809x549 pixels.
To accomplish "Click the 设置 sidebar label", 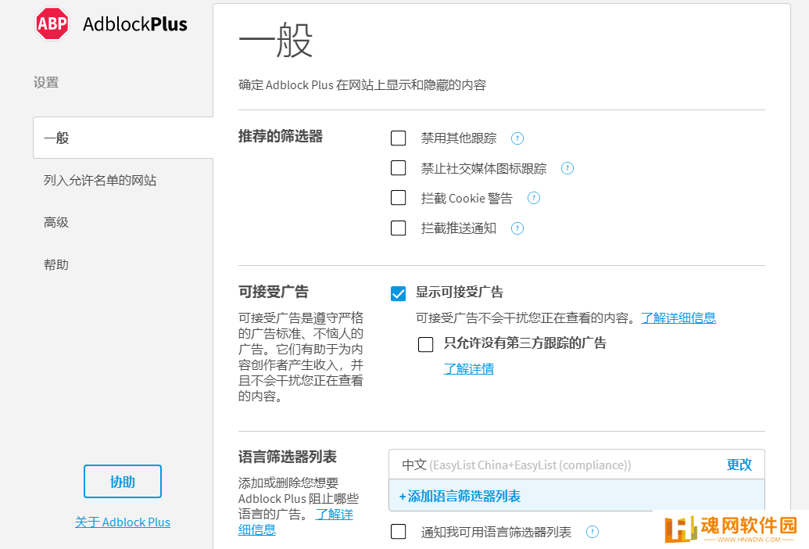I will (46, 83).
